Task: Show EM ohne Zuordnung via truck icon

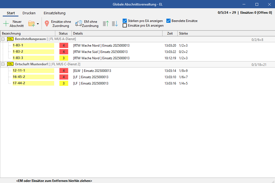Action: [x=78, y=24]
